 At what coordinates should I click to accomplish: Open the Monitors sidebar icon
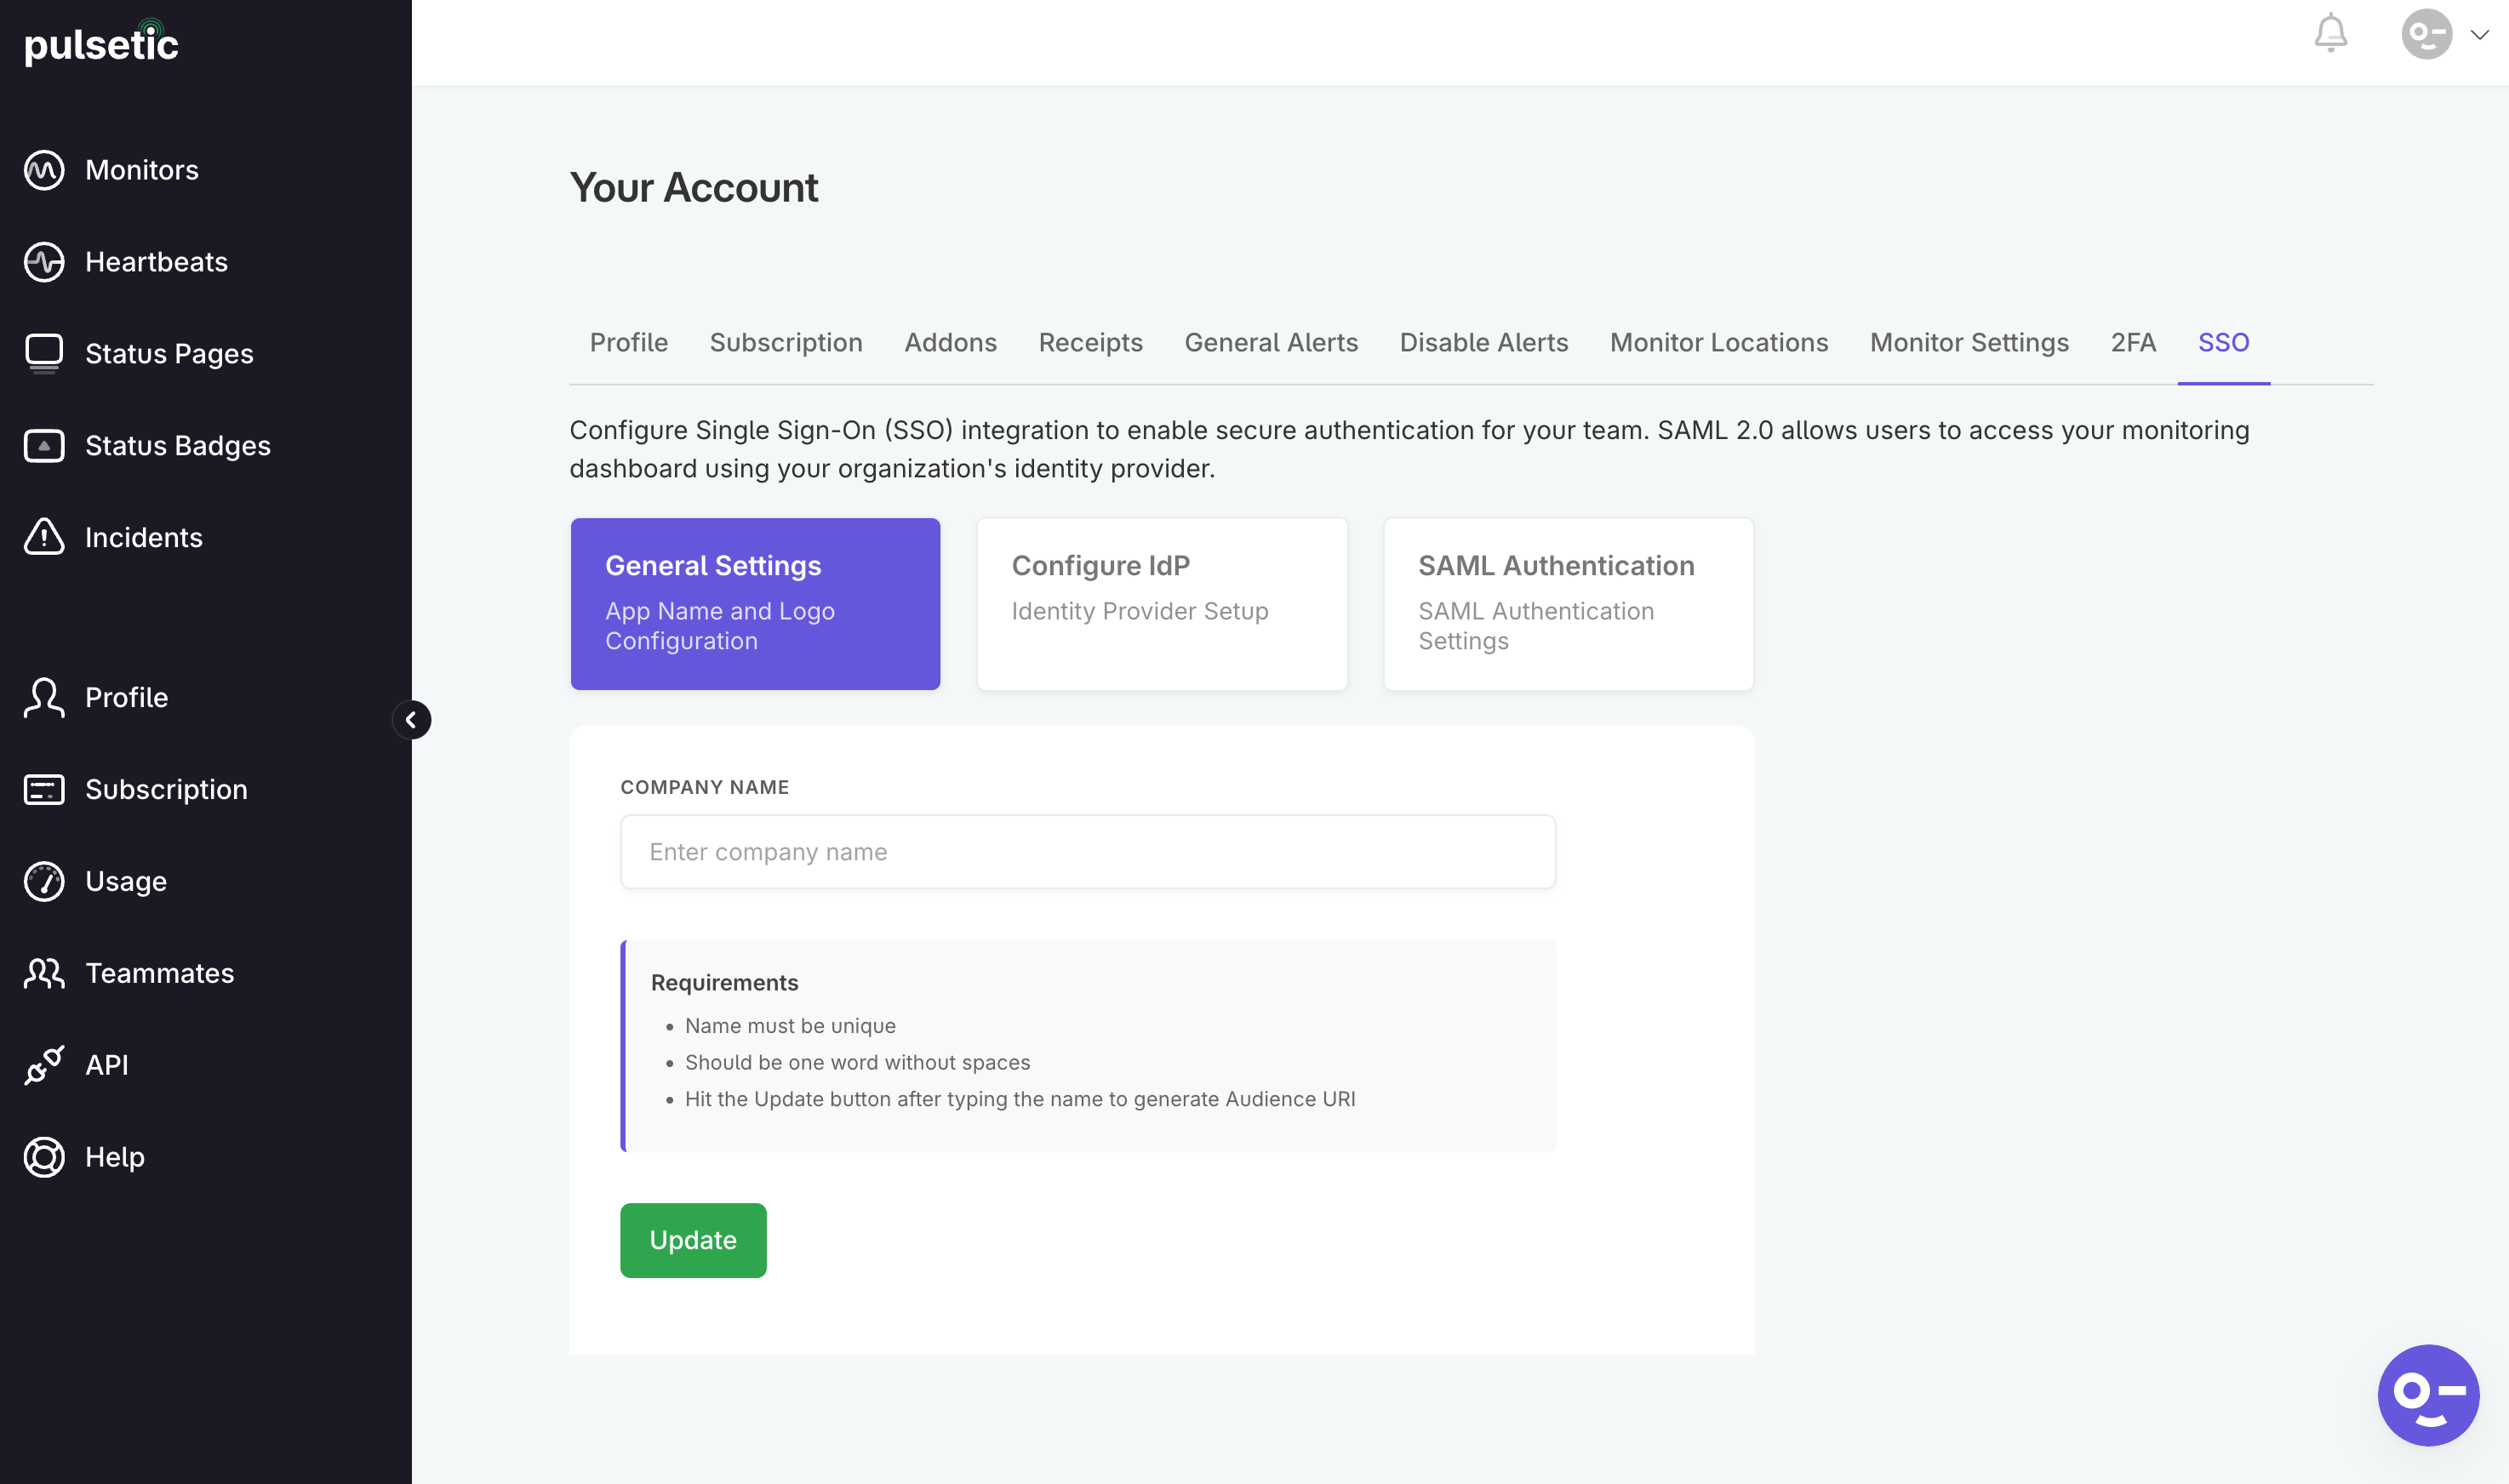click(44, 170)
